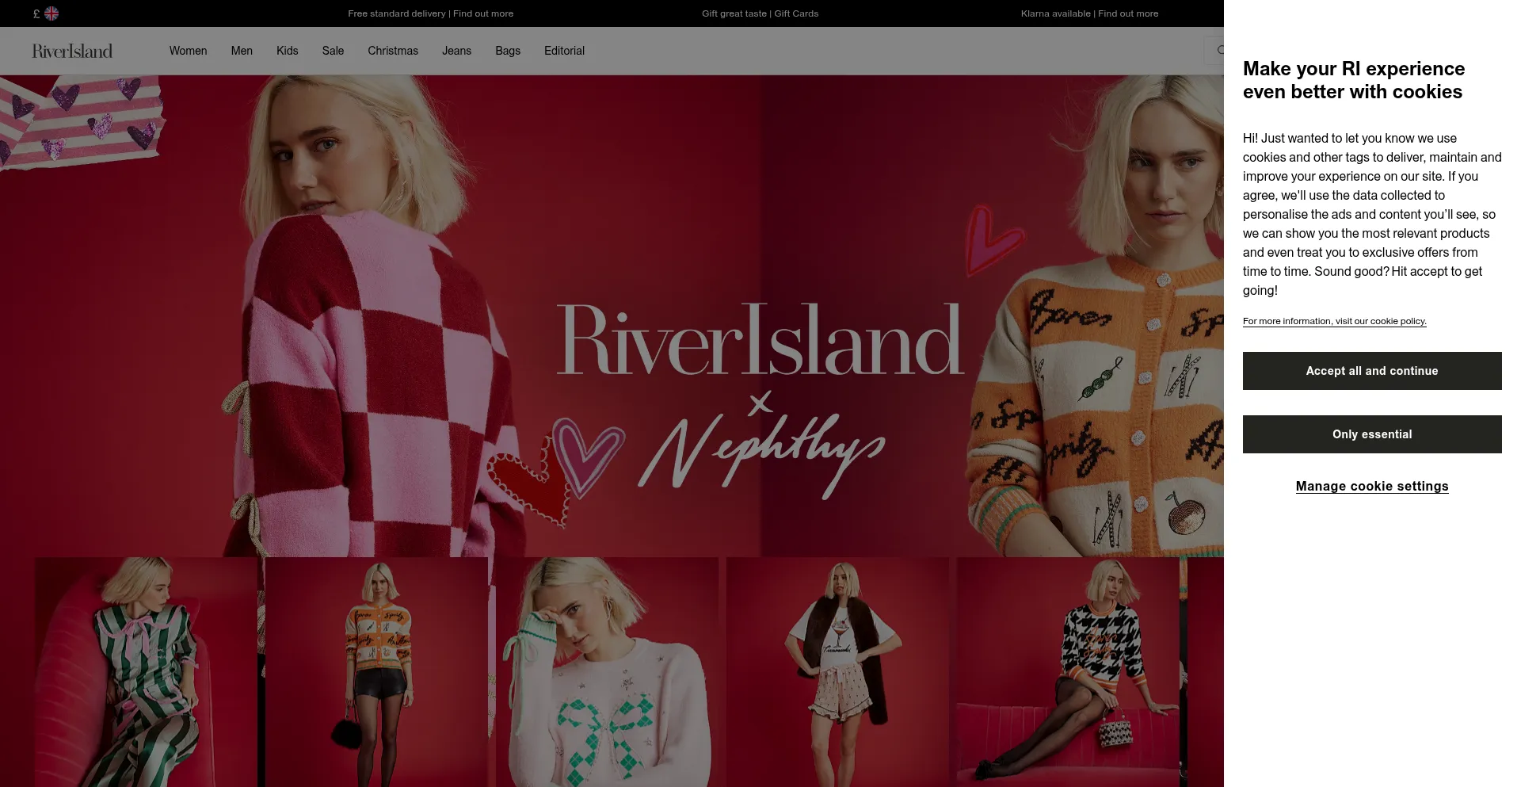
Task: Open the Men menu
Action: (242, 51)
